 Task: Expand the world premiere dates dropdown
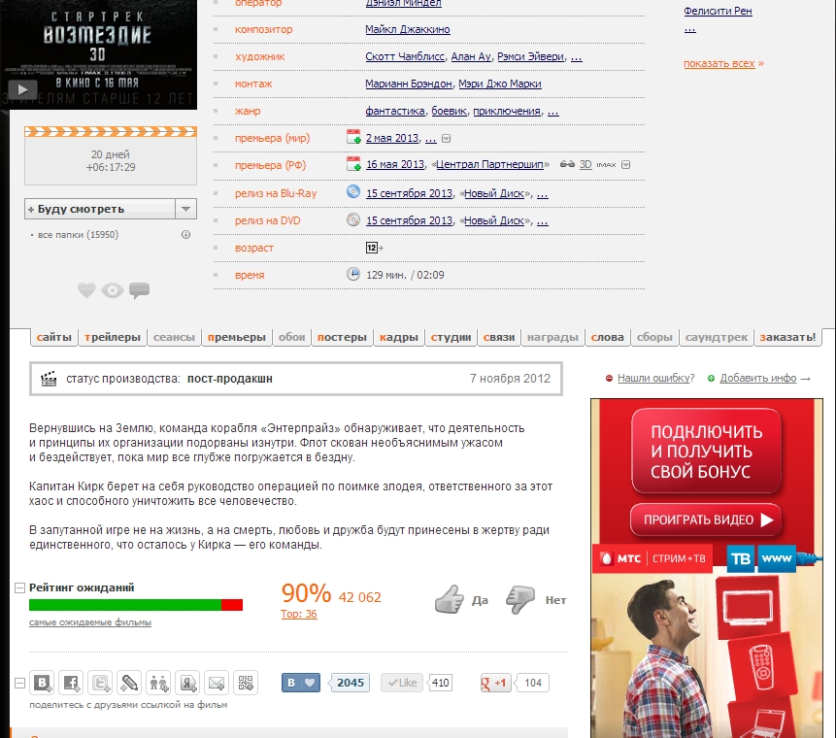pos(447,139)
